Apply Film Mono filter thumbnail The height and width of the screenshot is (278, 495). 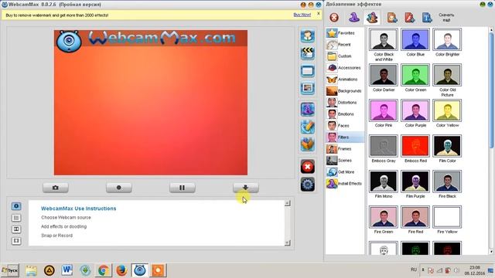(384, 181)
